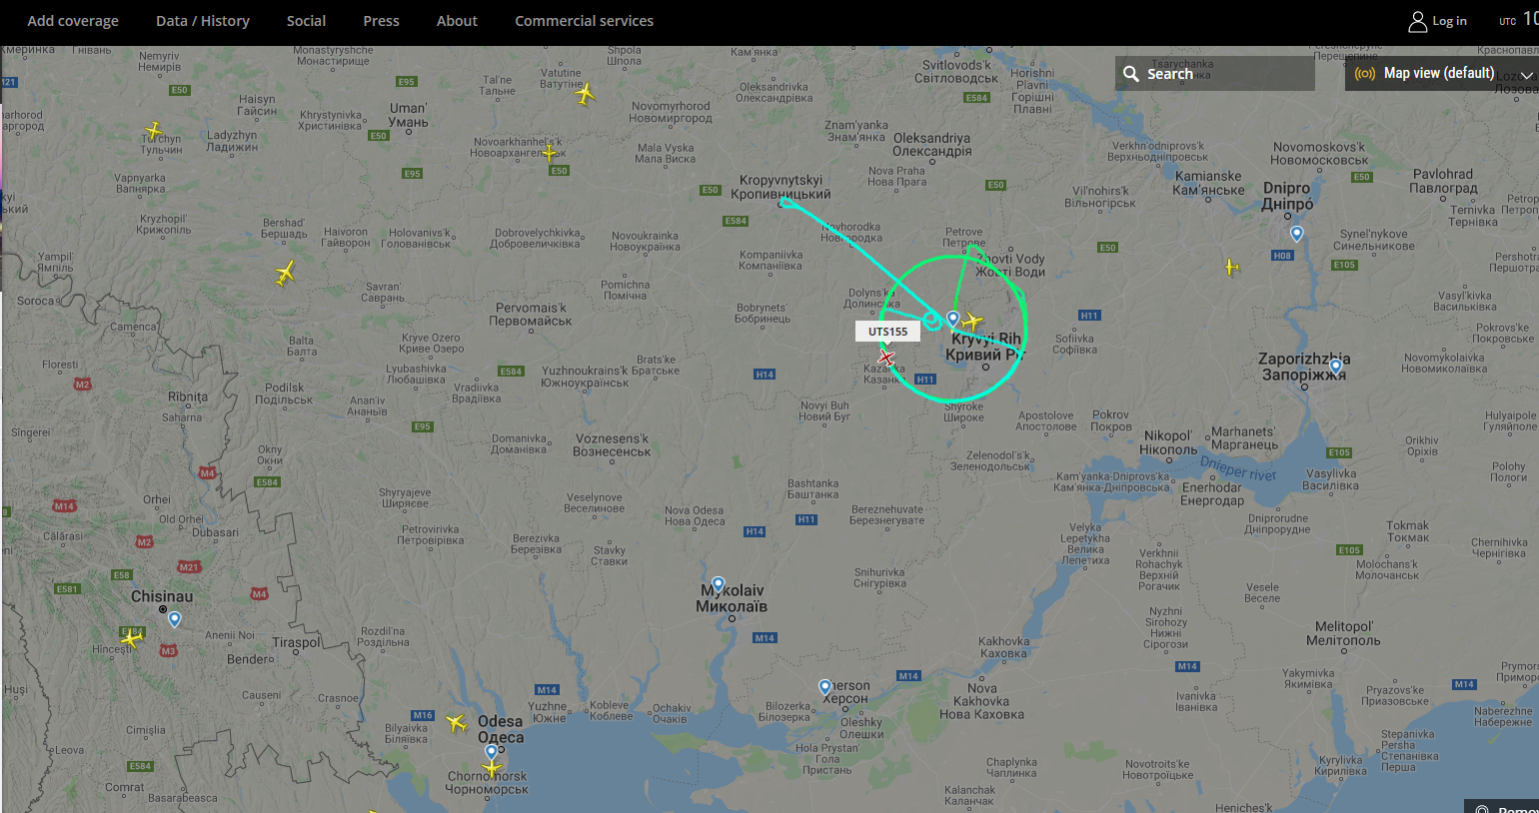This screenshot has width=1539, height=813.
Task: Select the Zaporizhzhia airport pin
Action: tap(1335, 367)
